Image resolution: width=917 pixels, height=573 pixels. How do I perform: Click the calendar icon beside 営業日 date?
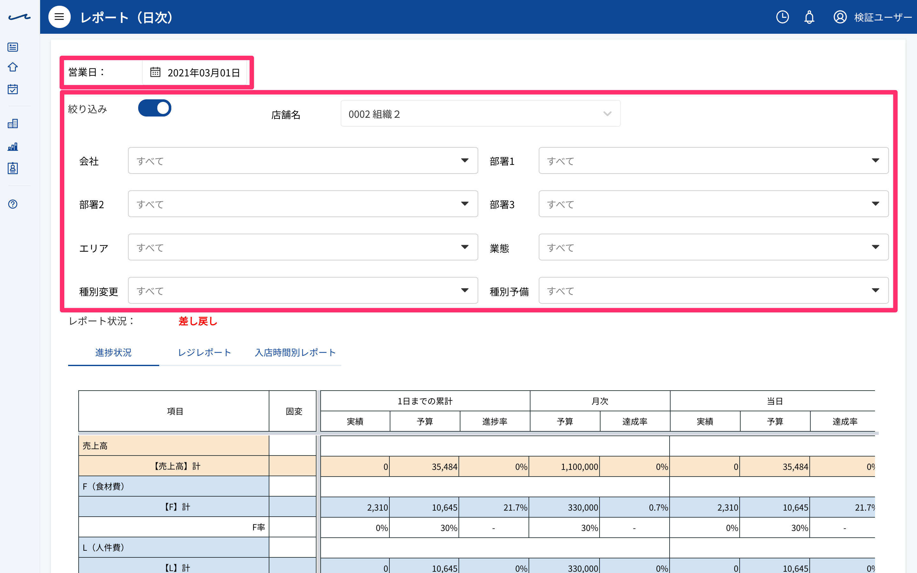155,72
